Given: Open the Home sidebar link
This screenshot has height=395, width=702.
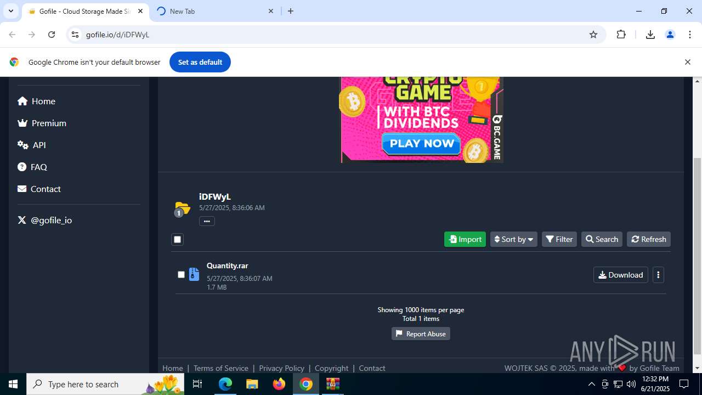Looking at the screenshot, I should click(36, 101).
